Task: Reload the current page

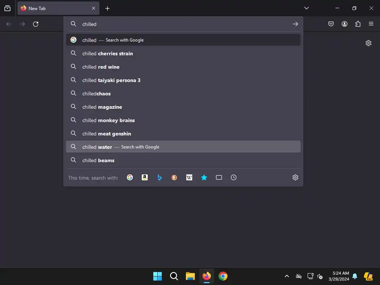Action: tap(36, 24)
